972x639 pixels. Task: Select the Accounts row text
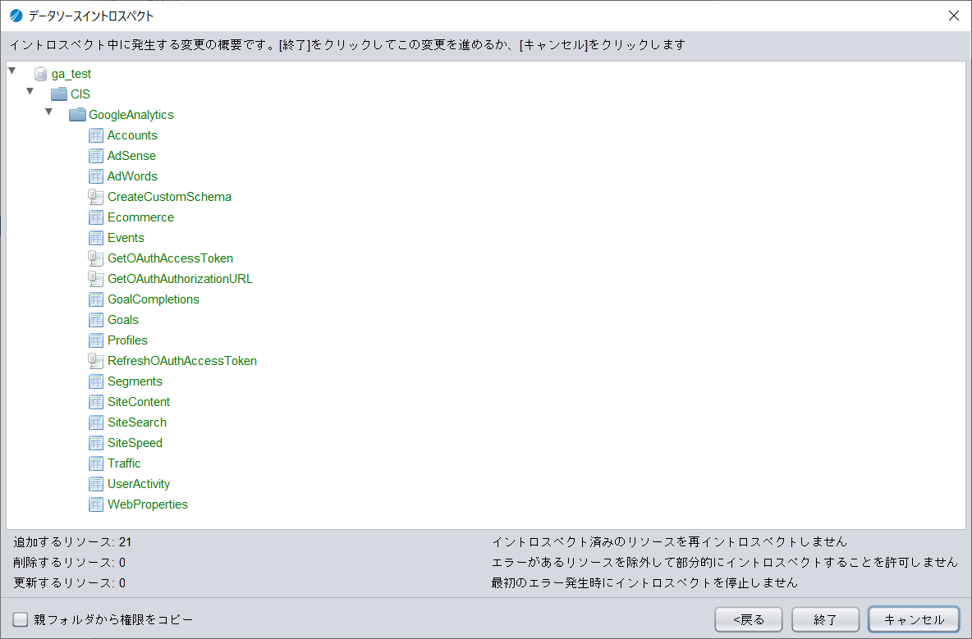point(132,135)
